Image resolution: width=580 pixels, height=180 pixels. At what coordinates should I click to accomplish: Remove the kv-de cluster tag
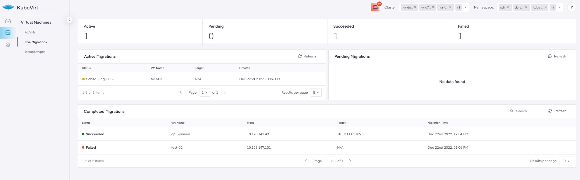415,7
